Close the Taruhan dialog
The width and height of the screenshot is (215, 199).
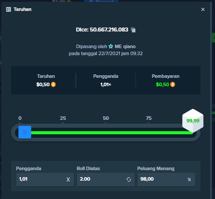click(x=203, y=10)
